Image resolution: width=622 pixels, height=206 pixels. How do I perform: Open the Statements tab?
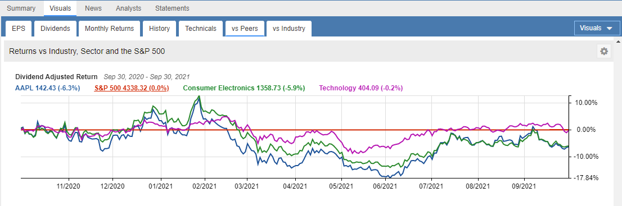click(x=172, y=8)
